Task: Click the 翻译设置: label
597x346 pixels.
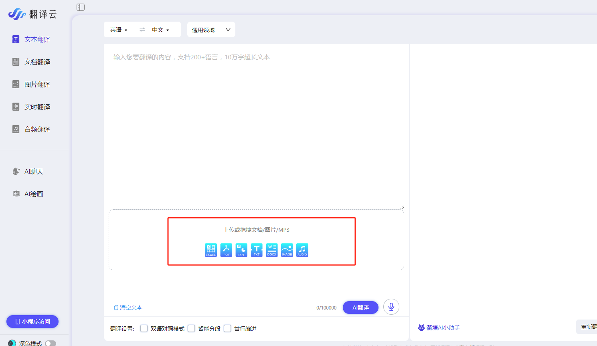Action: 122,329
